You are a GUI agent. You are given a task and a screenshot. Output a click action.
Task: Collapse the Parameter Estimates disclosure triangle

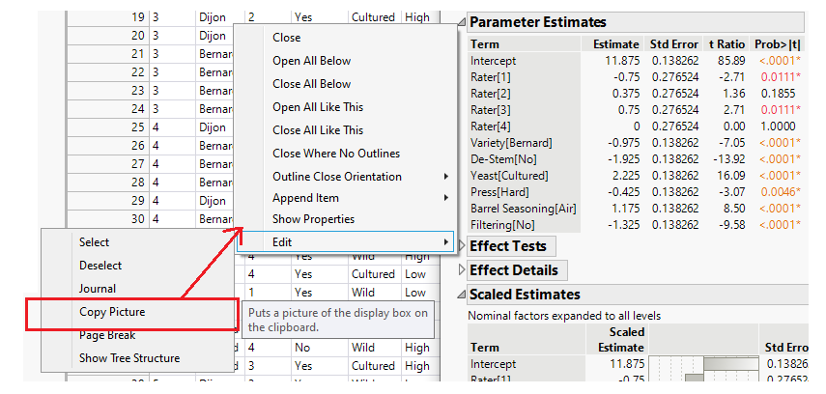tap(462, 22)
